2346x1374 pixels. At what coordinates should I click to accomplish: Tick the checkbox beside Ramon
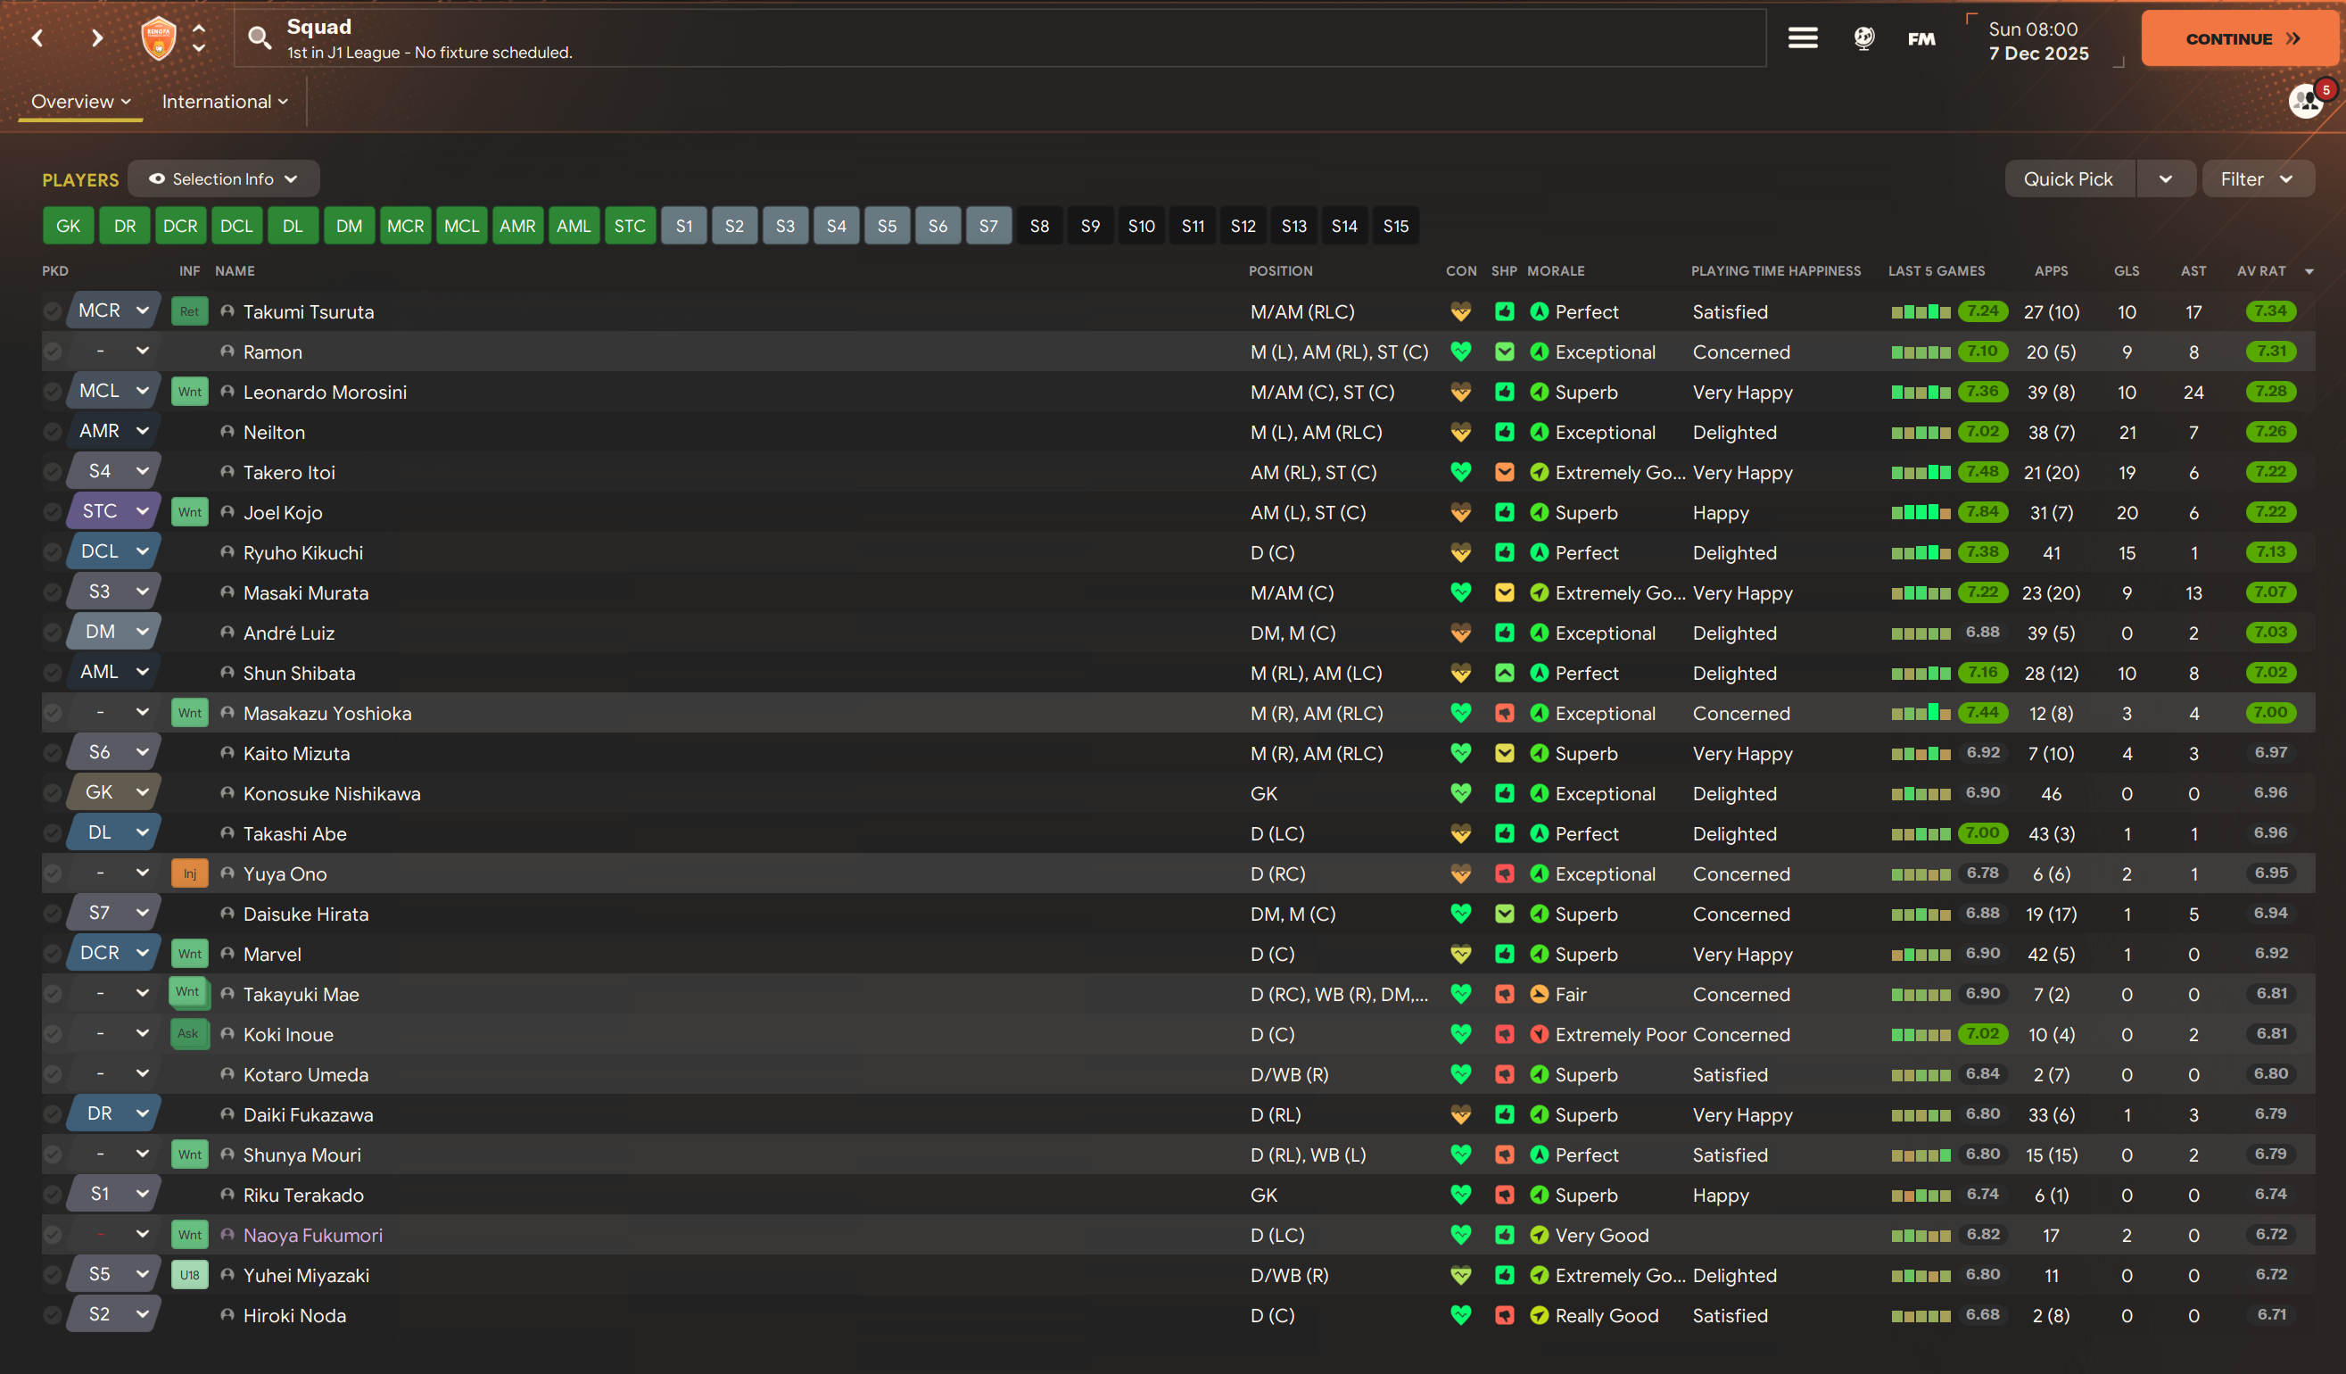[53, 352]
